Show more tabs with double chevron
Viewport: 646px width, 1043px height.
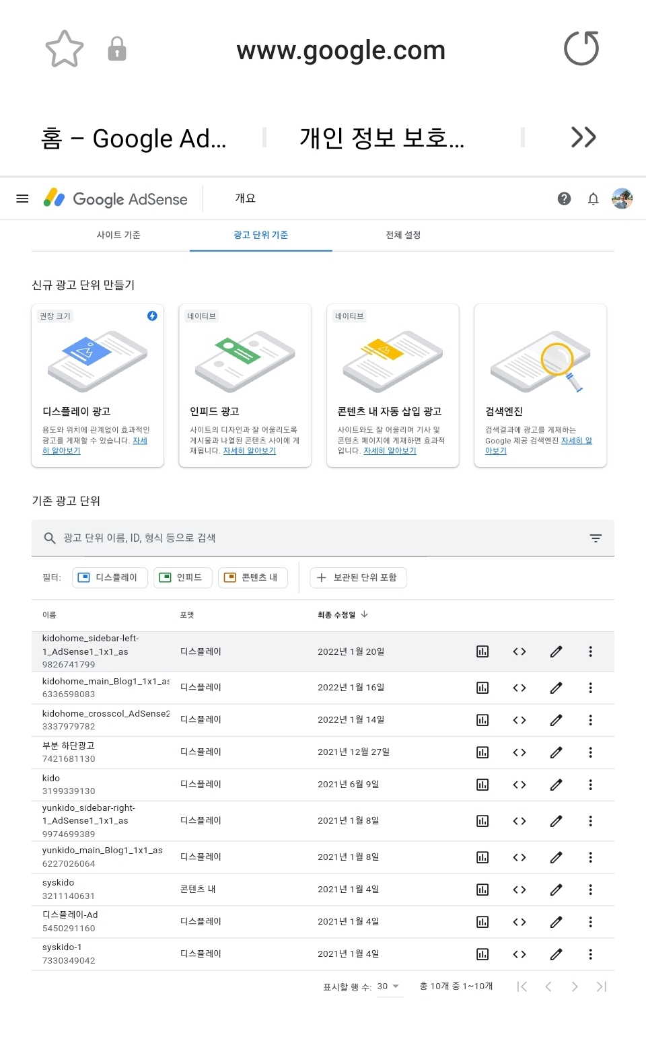[583, 137]
